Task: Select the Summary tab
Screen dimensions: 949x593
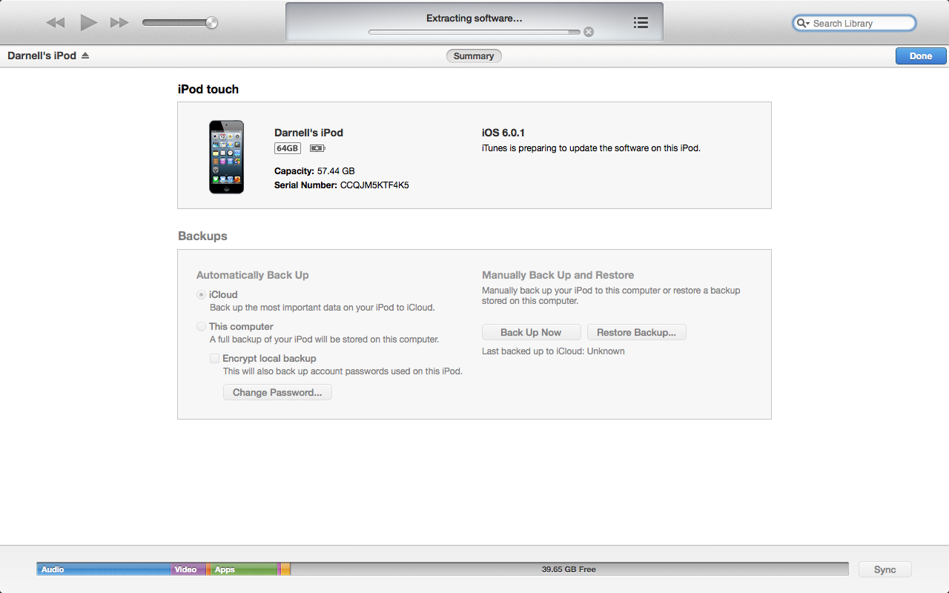Action: click(x=474, y=56)
